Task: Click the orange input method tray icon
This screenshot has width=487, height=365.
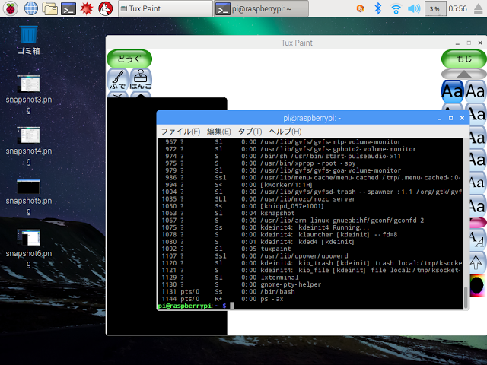Action: point(360,8)
